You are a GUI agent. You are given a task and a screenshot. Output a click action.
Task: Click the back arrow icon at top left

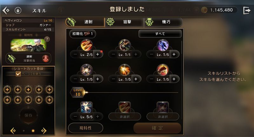pos(6,10)
